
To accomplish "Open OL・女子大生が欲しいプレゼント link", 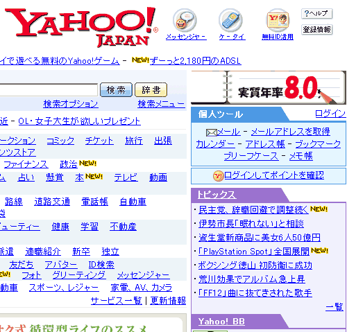I will click(x=79, y=121).
